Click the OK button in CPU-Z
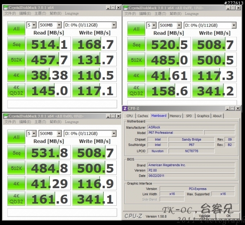The width and height of the screenshot is (245, 225). coord(229,216)
